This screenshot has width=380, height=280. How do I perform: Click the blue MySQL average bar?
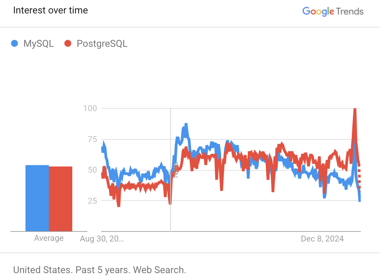37,198
